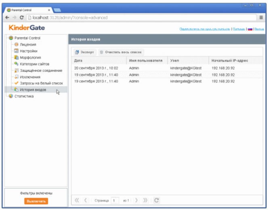Screen dimensions: 269x210
Task: Click the Защищённое соединение icon
Action: 17,71
